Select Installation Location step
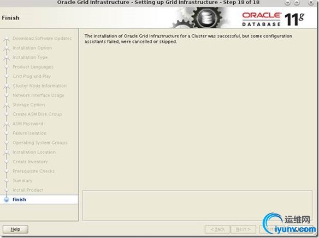The height and width of the screenshot is (238, 319). (34, 152)
